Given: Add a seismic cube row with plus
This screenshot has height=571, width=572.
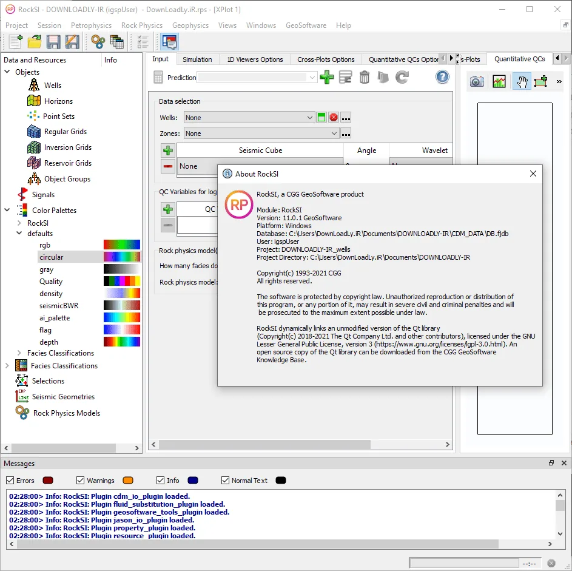Looking at the screenshot, I should (x=168, y=150).
